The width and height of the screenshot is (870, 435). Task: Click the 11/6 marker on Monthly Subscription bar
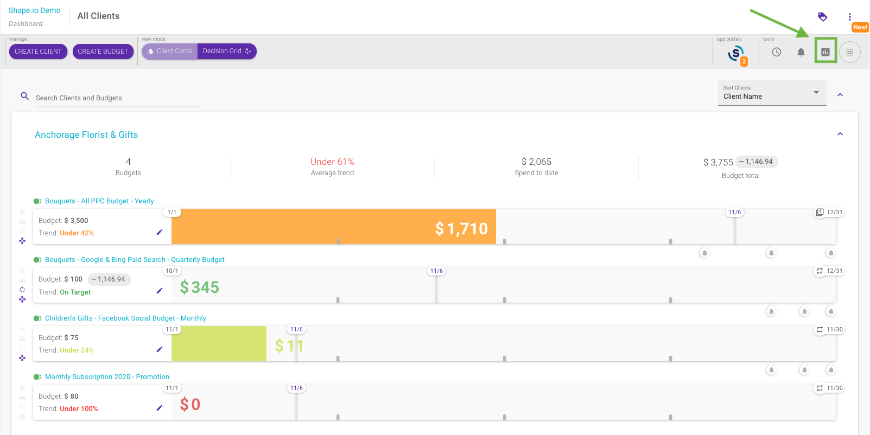[296, 388]
